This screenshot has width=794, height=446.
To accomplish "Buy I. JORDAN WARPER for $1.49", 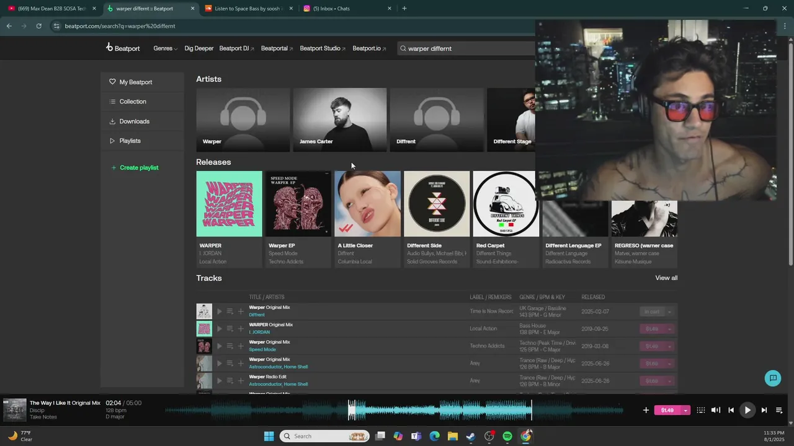I will (x=652, y=329).
